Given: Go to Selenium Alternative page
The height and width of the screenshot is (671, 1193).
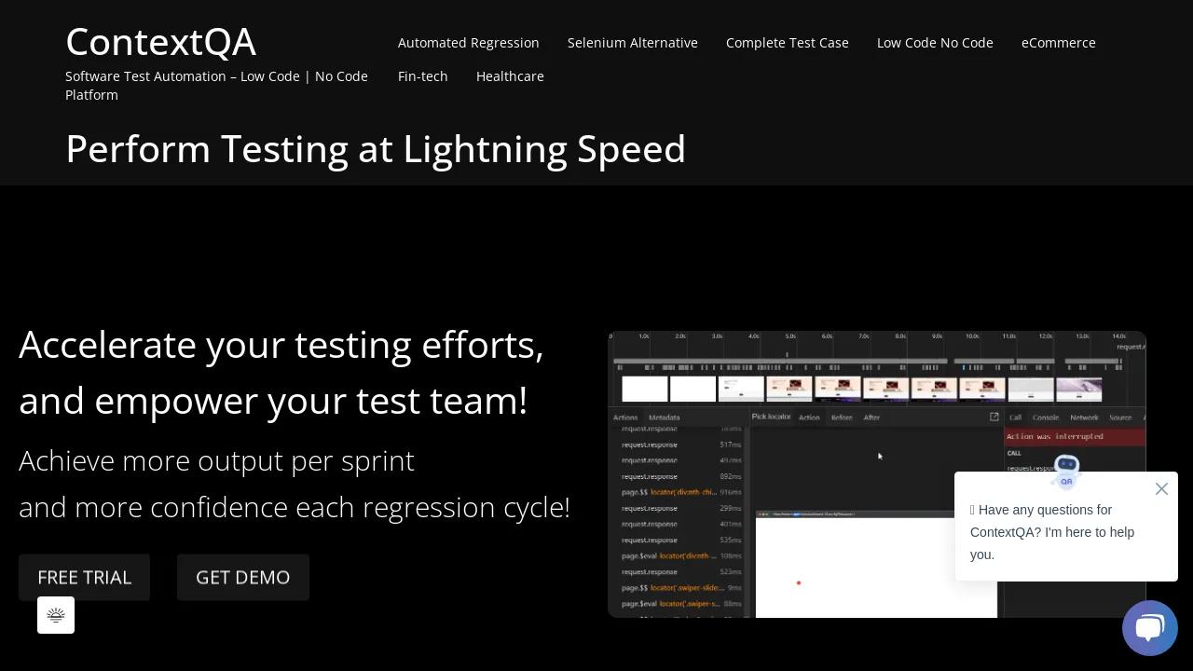Looking at the screenshot, I should pyautogui.click(x=633, y=43).
